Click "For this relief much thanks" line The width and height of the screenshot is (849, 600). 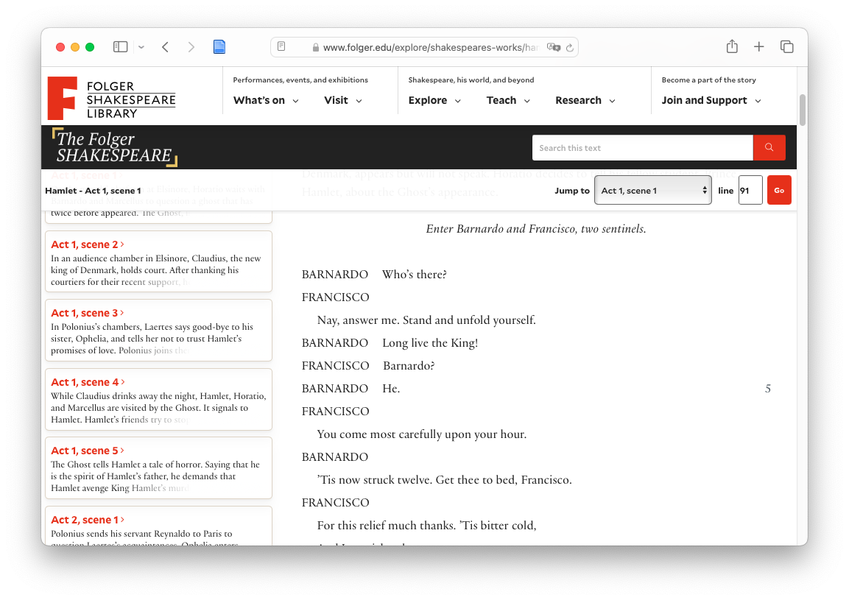pos(426,525)
